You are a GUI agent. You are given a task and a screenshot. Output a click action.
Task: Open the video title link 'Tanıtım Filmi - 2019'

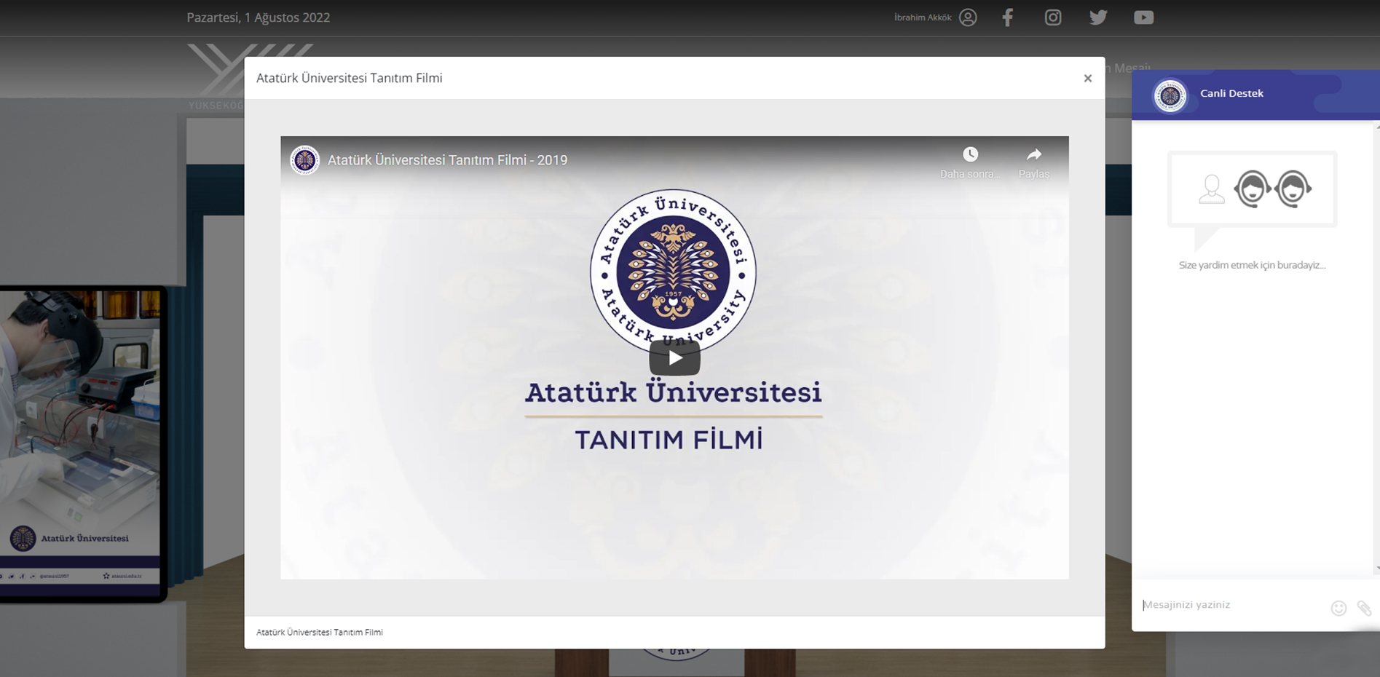pyautogui.click(x=447, y=160)
